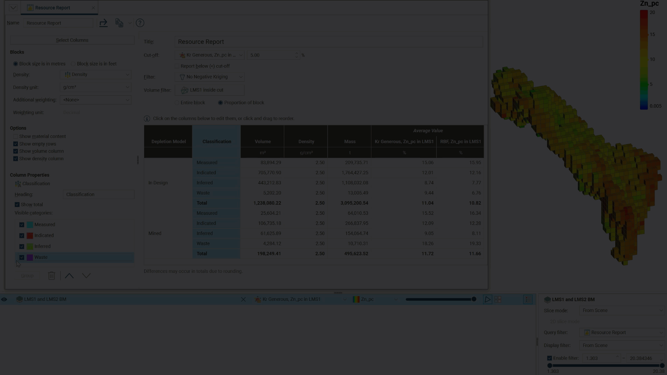Toggle visibility eye for LMS1 and LMS2 BM
Image resolution: width=667 pixels, height=375 pixels.
[x=4, y=299]
